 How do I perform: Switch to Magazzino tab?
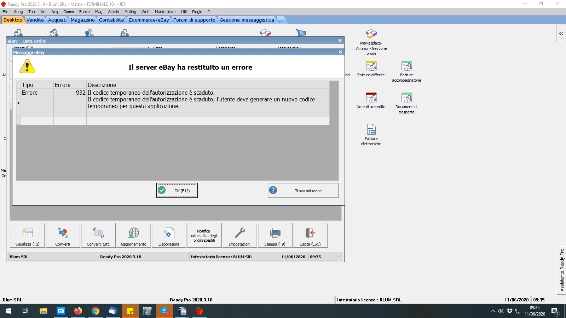(x=82, y=20)
